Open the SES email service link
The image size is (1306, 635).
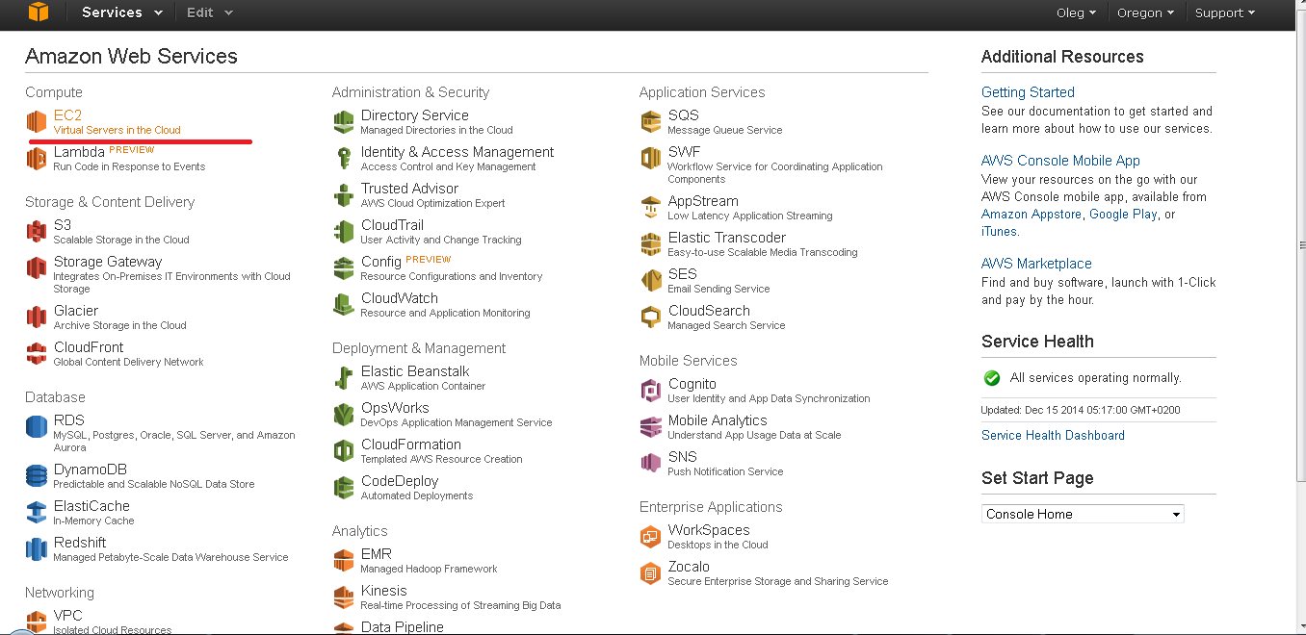pyautogui.click(x=683, y=274)
